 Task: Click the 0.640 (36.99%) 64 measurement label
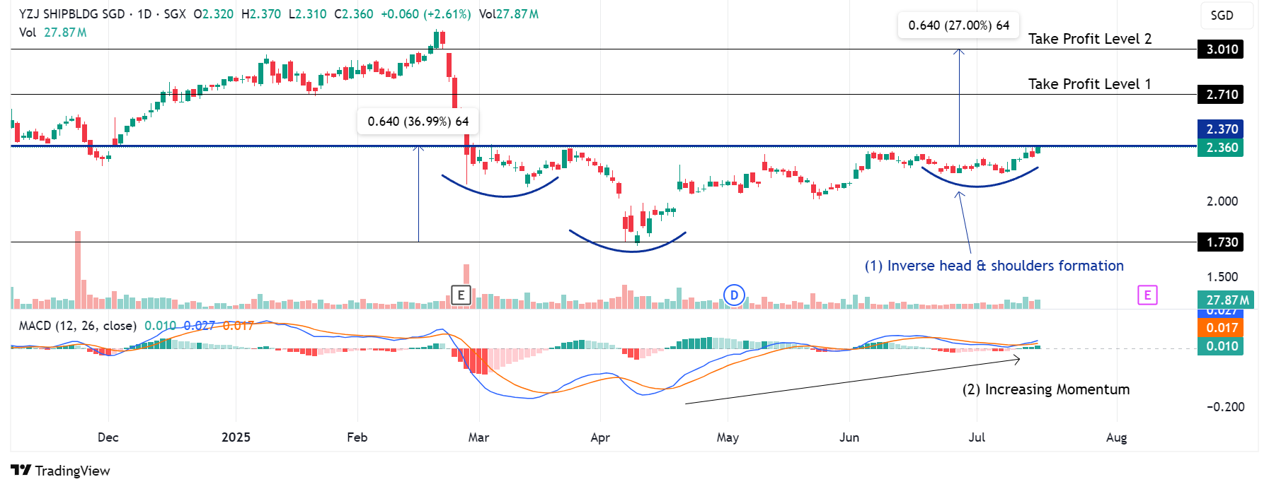pos(418,122)
